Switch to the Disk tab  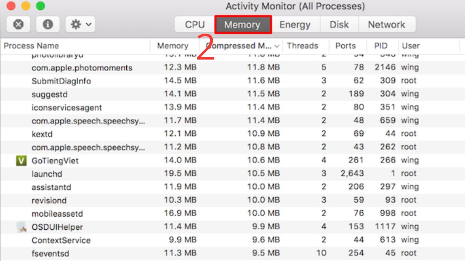(x=339, y=25)
